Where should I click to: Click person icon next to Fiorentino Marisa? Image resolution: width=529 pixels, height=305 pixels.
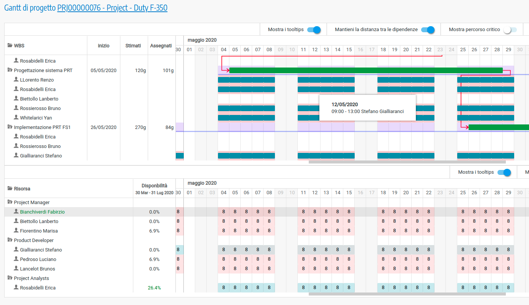[x=16, y=231]
